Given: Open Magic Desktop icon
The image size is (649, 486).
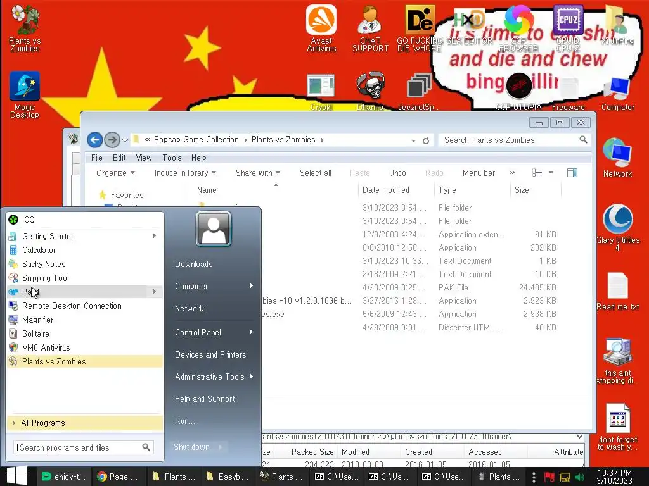Looking at the screenshot, I should [25, 94].
